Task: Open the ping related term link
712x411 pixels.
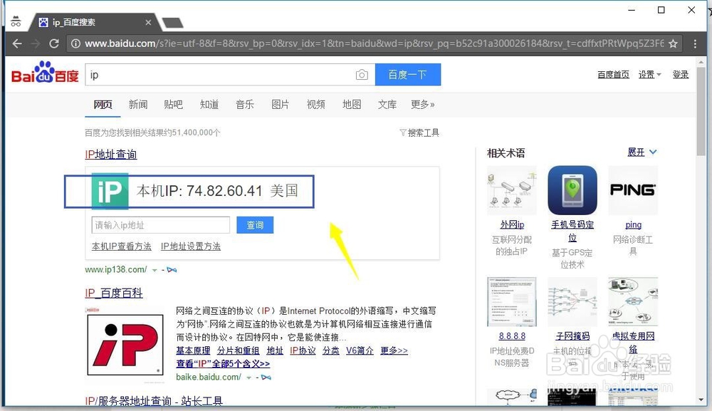Action: [x=633, y=225]
